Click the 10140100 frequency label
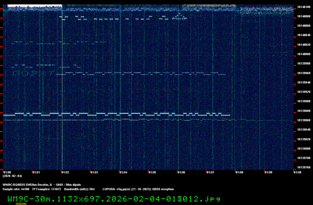This screenshot has width=313, height=205. click(304, 7)
